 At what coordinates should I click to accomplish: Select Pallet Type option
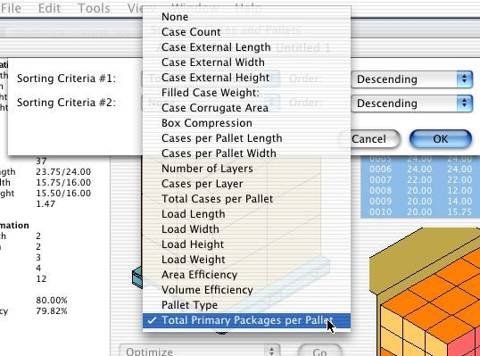point(246,305)
